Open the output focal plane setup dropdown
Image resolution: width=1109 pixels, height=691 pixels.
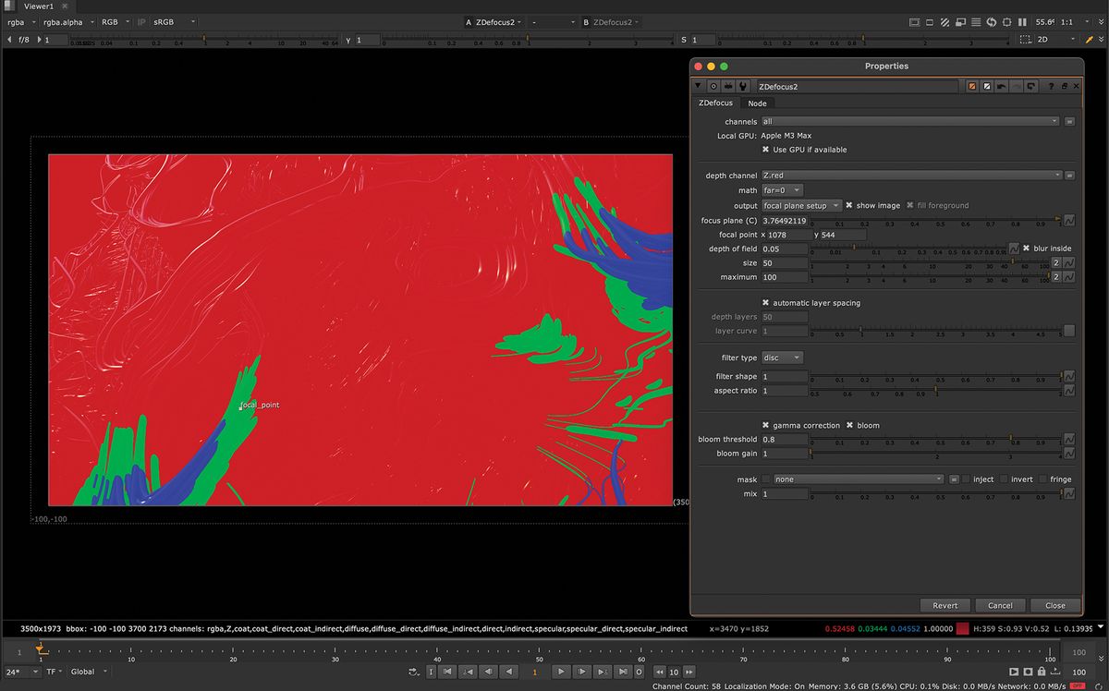(x=800, y=205)
